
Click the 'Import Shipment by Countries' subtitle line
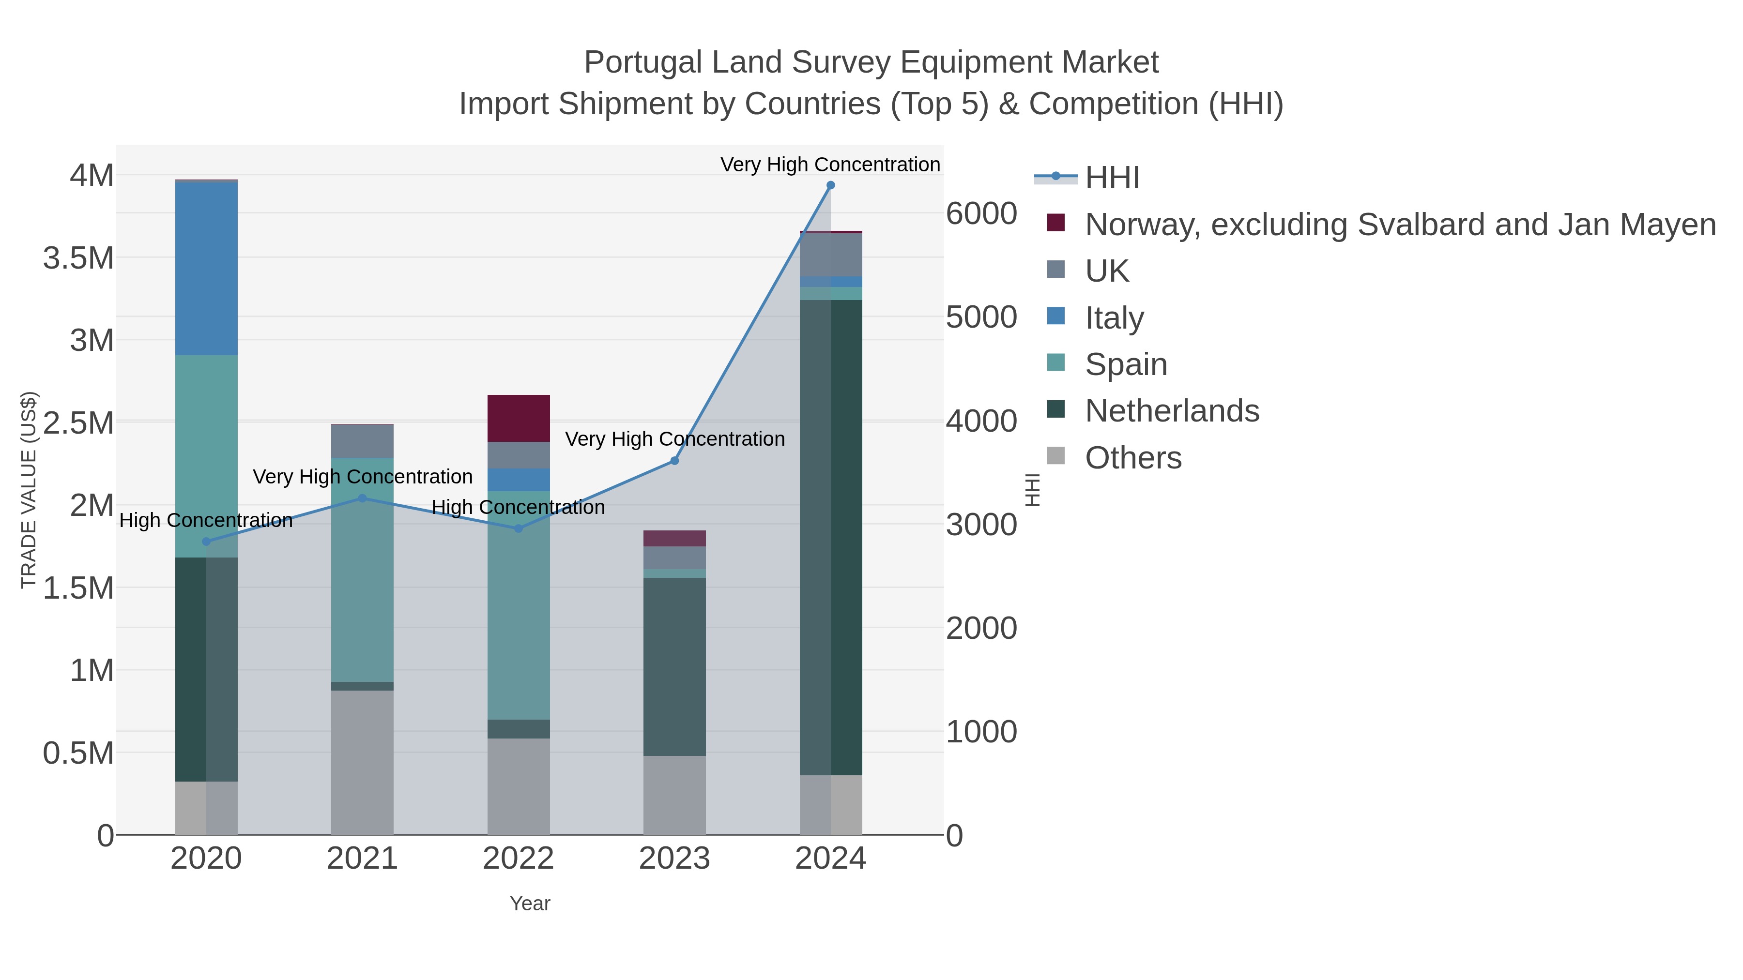(x=871, y=104)
